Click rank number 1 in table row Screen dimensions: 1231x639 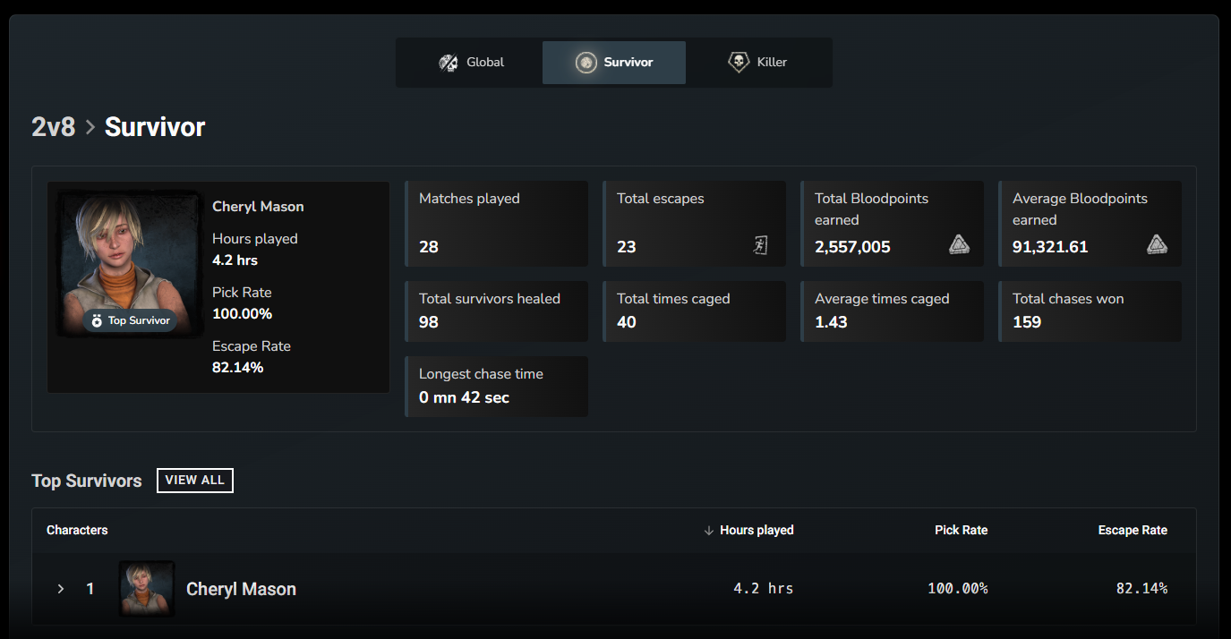90,589
